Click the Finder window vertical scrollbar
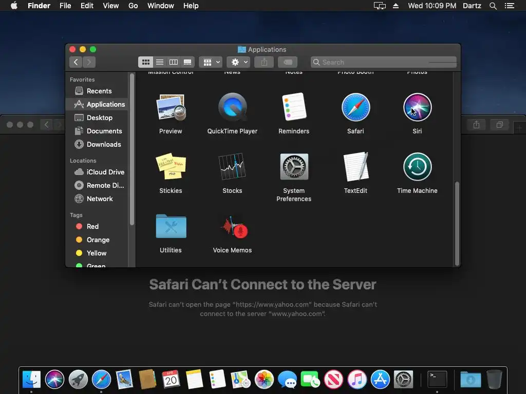This screenshot has height=394, width=526. pyautogui.click(x=457, y=224)
